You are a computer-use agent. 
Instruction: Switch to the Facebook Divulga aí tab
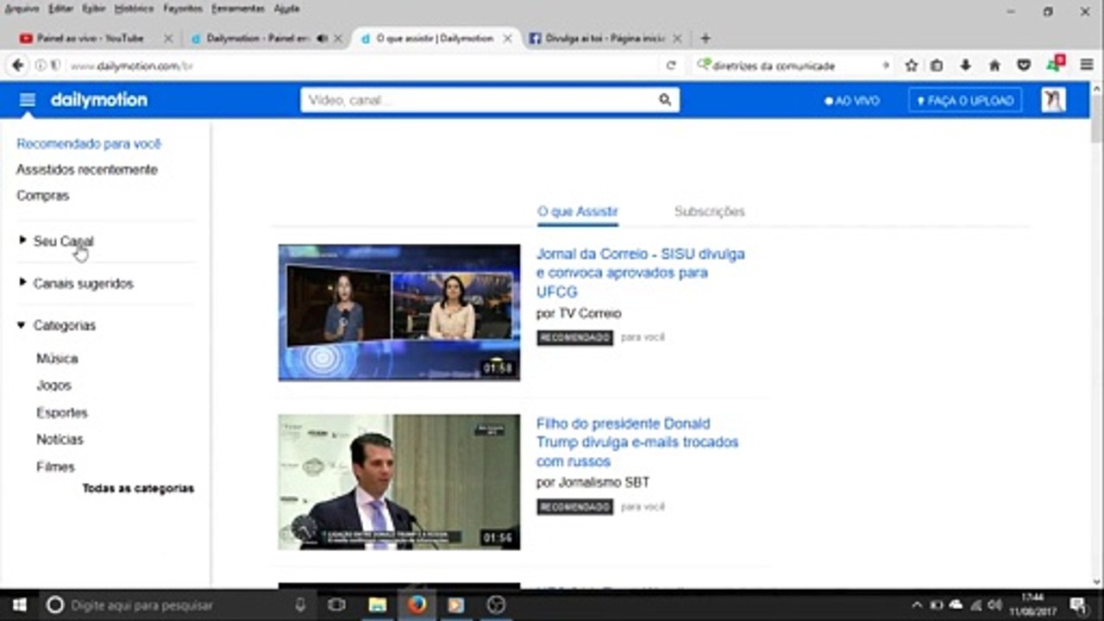[605, 39]
